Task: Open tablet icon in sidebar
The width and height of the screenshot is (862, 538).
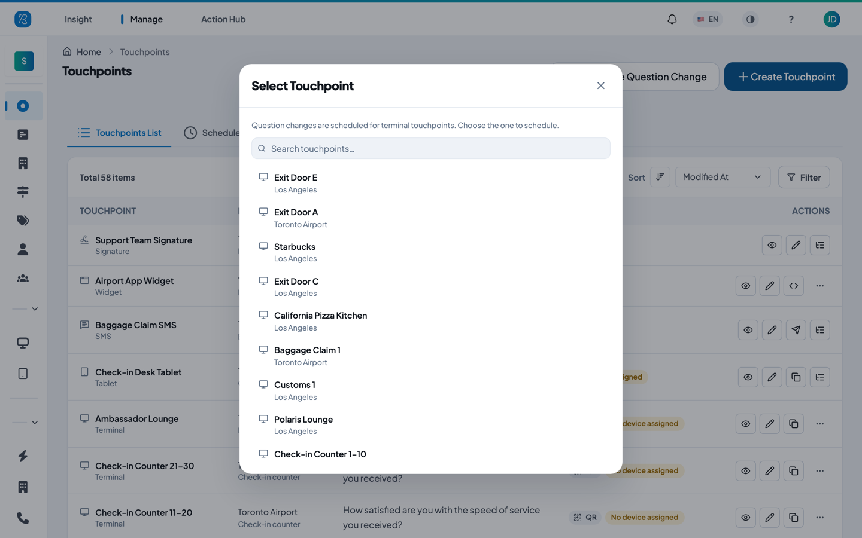Action: [23, 374]
